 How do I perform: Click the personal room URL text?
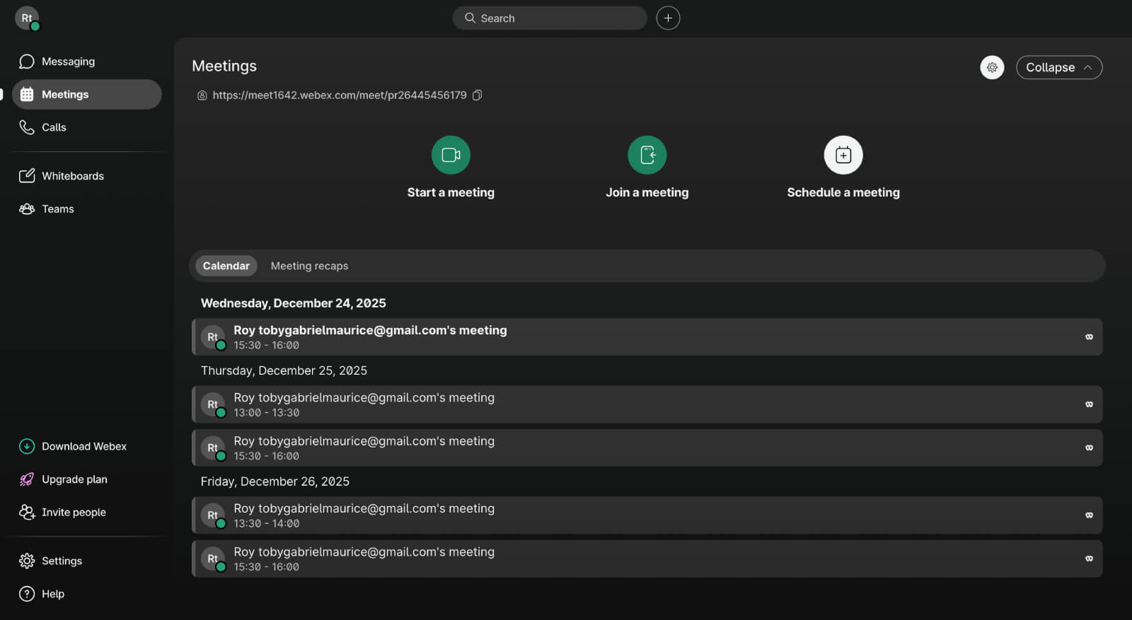pos(340,95)
